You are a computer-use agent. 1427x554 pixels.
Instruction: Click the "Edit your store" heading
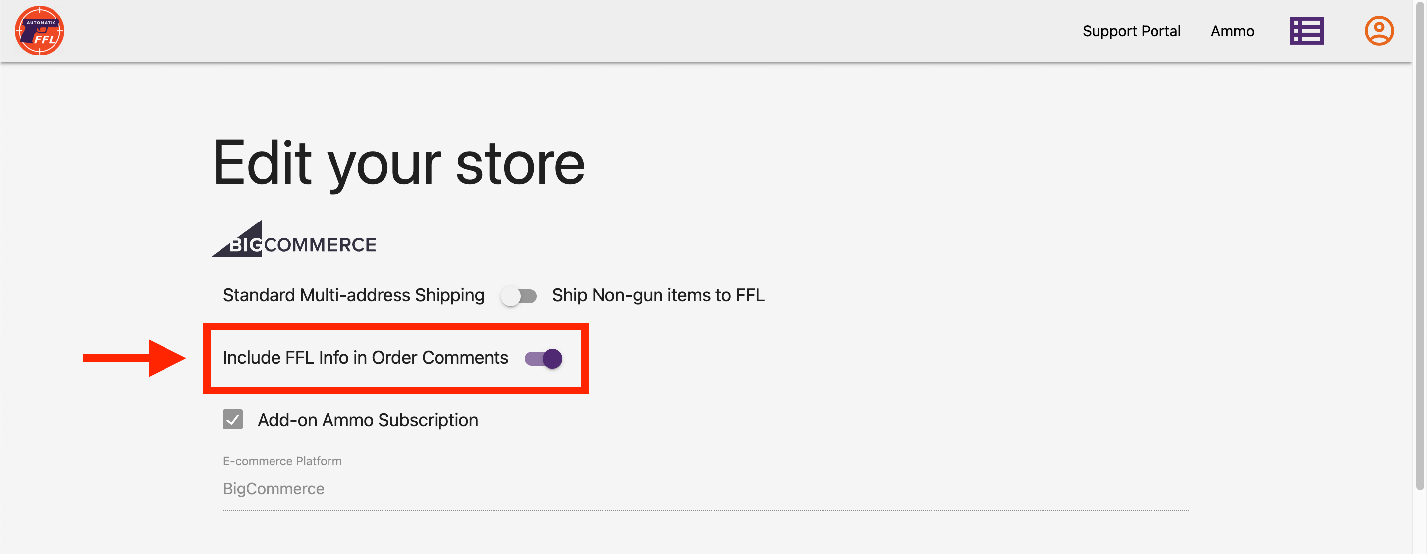coord(398,163)
